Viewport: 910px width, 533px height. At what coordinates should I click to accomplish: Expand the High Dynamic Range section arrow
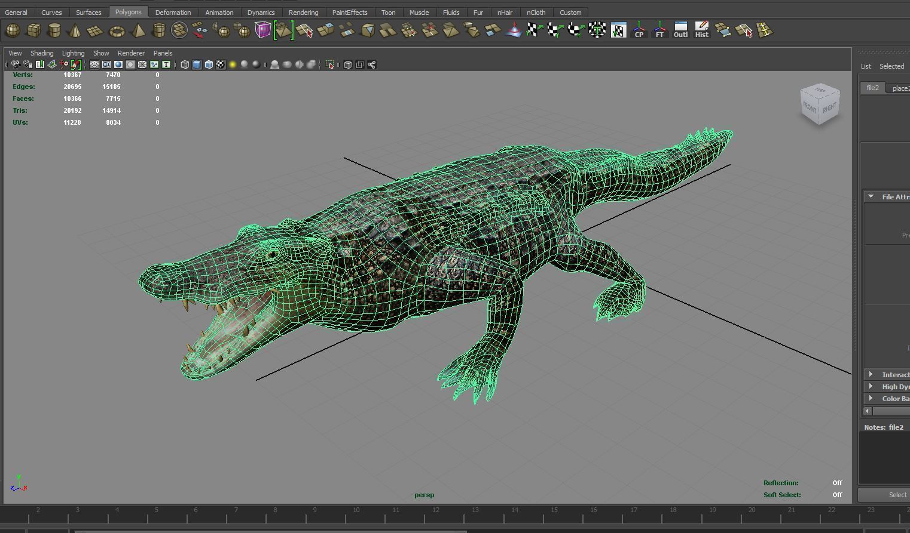point(871,386)
